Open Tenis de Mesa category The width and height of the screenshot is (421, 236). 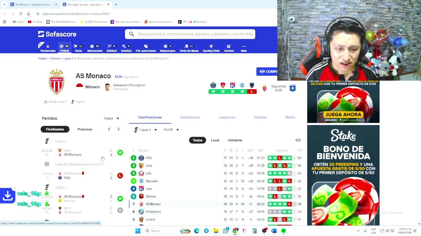189,48
